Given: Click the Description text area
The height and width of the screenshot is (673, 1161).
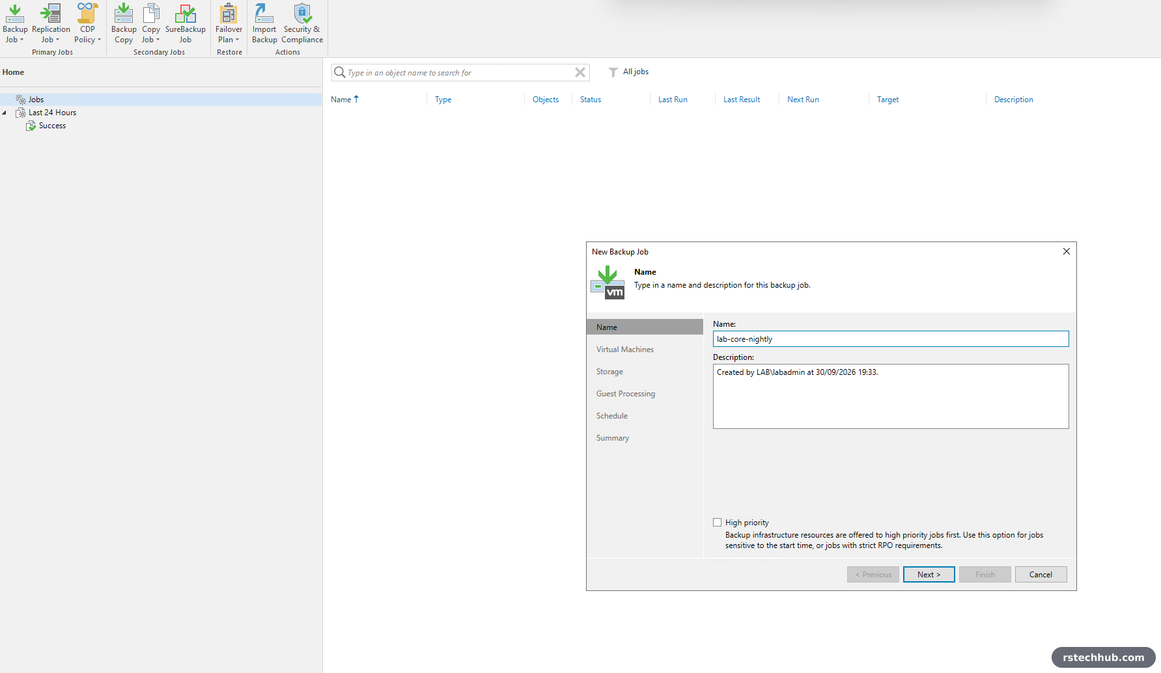Looking at the screenshot, I should [891, 396].
